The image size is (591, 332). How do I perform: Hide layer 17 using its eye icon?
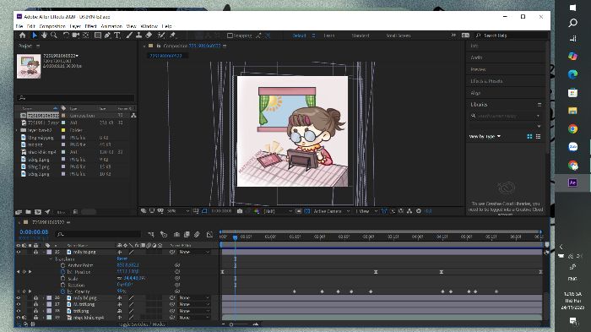click(x=18, y=304)
